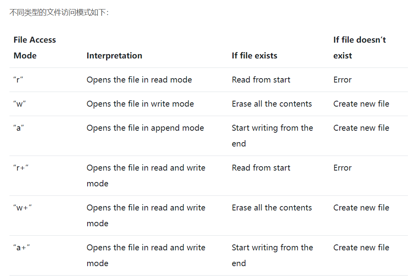This screenshot has width=417, height=276.
Task: Click the 'File Access Mode' column header
Action: [x=35, y=48]
